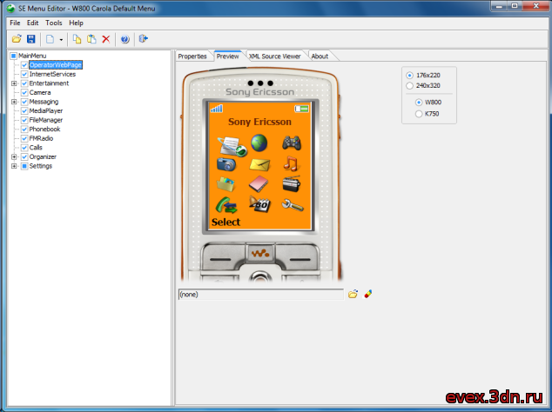Click the Open file toolbar icon

tap(17, 39)
